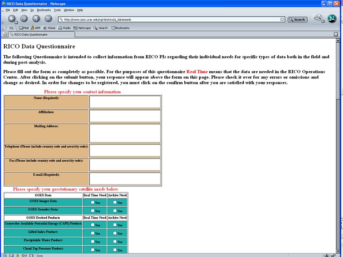Click the Stop loading icon
Screen dimensions: 343x257
point(48,19)
